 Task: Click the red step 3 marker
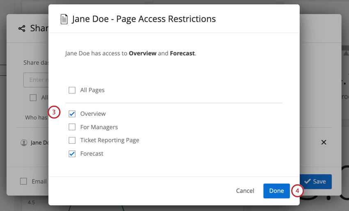pos(54,112)
